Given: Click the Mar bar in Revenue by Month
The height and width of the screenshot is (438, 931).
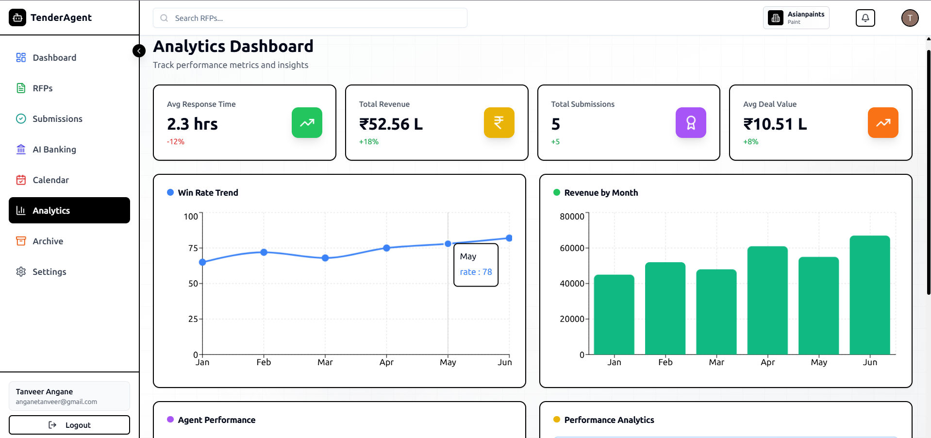Looking at the screenshot, I should point(716,312).
